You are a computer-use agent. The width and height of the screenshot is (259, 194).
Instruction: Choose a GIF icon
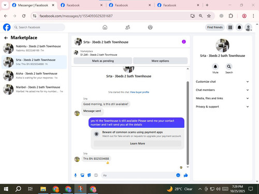pyautogui.click(x=96, y=175)
